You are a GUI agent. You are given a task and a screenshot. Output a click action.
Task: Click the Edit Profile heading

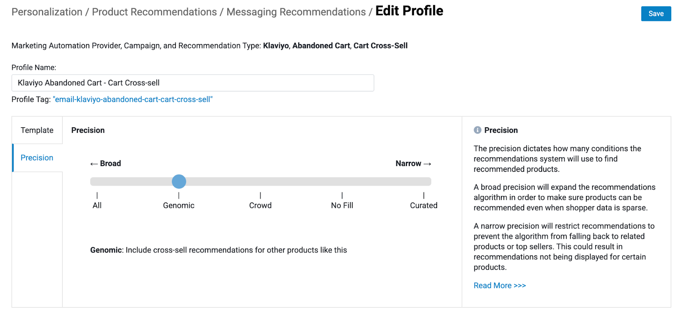coord(409,11)
